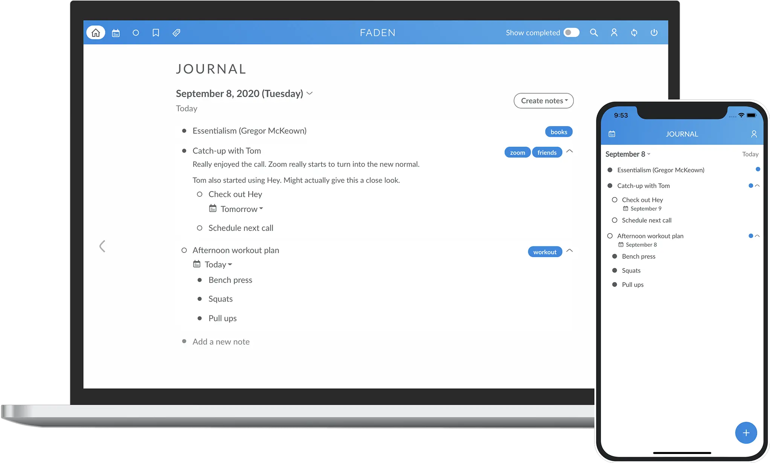Click the Create notes button
Viewport: 770px width, 463px height.
(542, 100)
